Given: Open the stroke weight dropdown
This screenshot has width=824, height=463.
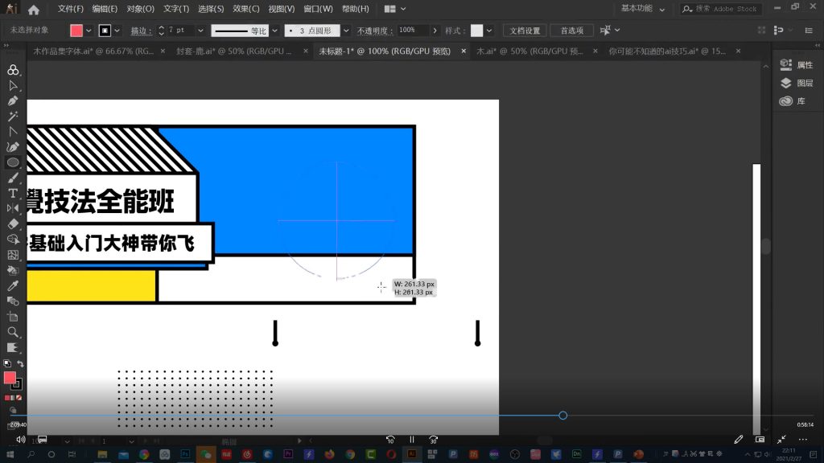Looking at the screenshot, I should pyautogui.click(x=200, y=31).
